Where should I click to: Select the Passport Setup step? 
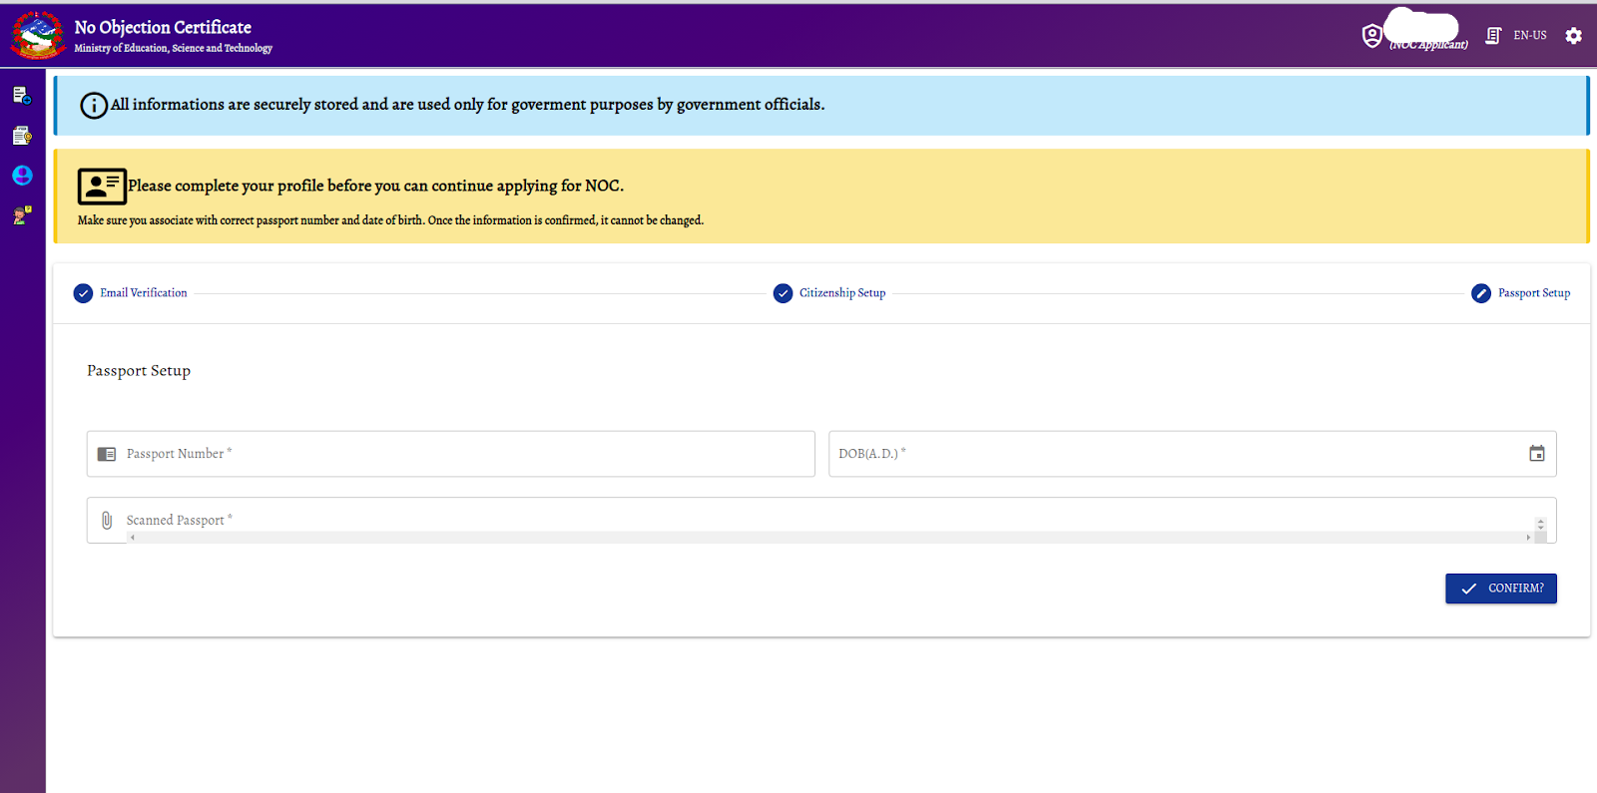(x=1533, y=293)
